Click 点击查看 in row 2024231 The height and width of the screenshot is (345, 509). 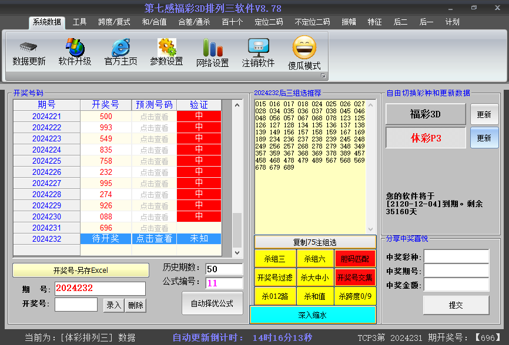(x=154, y=228)
